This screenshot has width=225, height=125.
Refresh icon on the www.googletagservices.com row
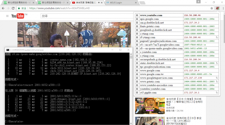(x=217, y=78)
